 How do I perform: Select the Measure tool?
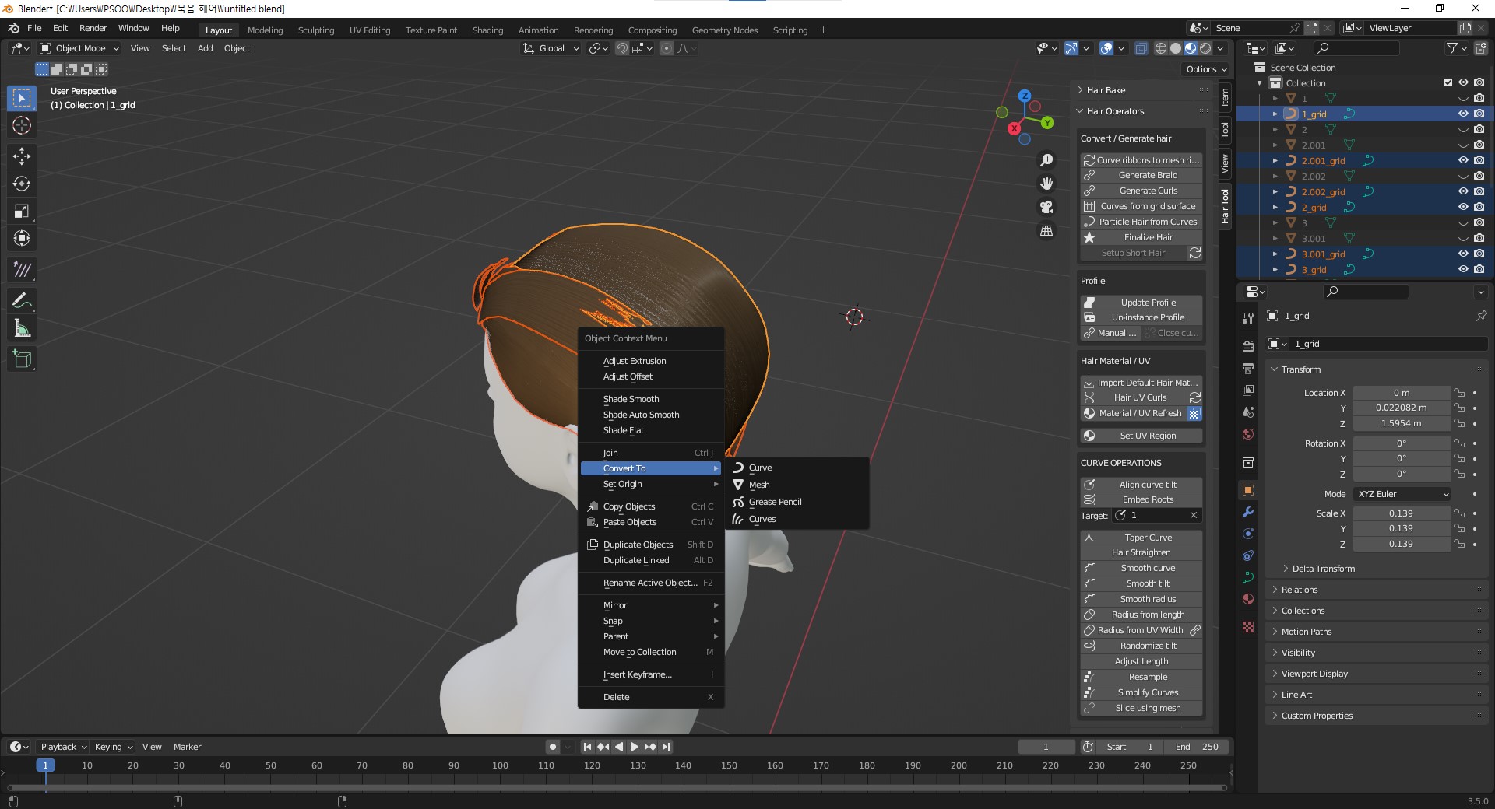pos(22,329)
